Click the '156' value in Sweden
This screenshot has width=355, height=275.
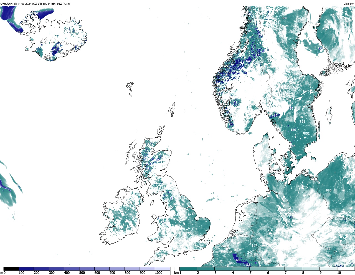coord(293,130)
